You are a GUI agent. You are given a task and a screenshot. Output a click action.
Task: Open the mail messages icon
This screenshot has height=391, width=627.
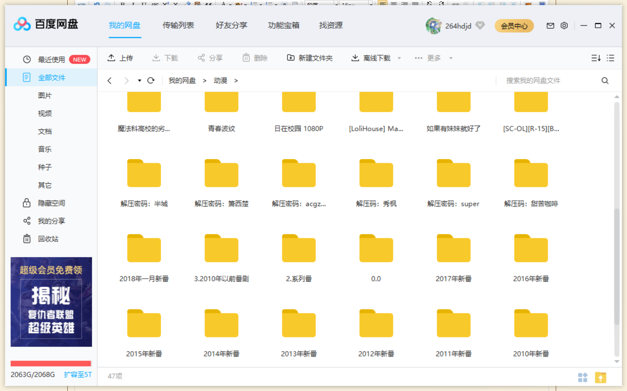pos(550,26)
